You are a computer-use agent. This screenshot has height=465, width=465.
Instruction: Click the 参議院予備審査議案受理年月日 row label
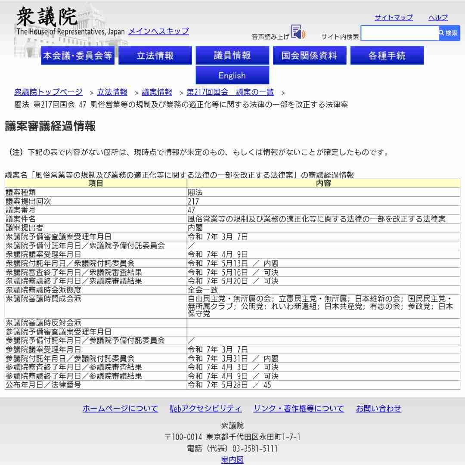pos(59,332)
